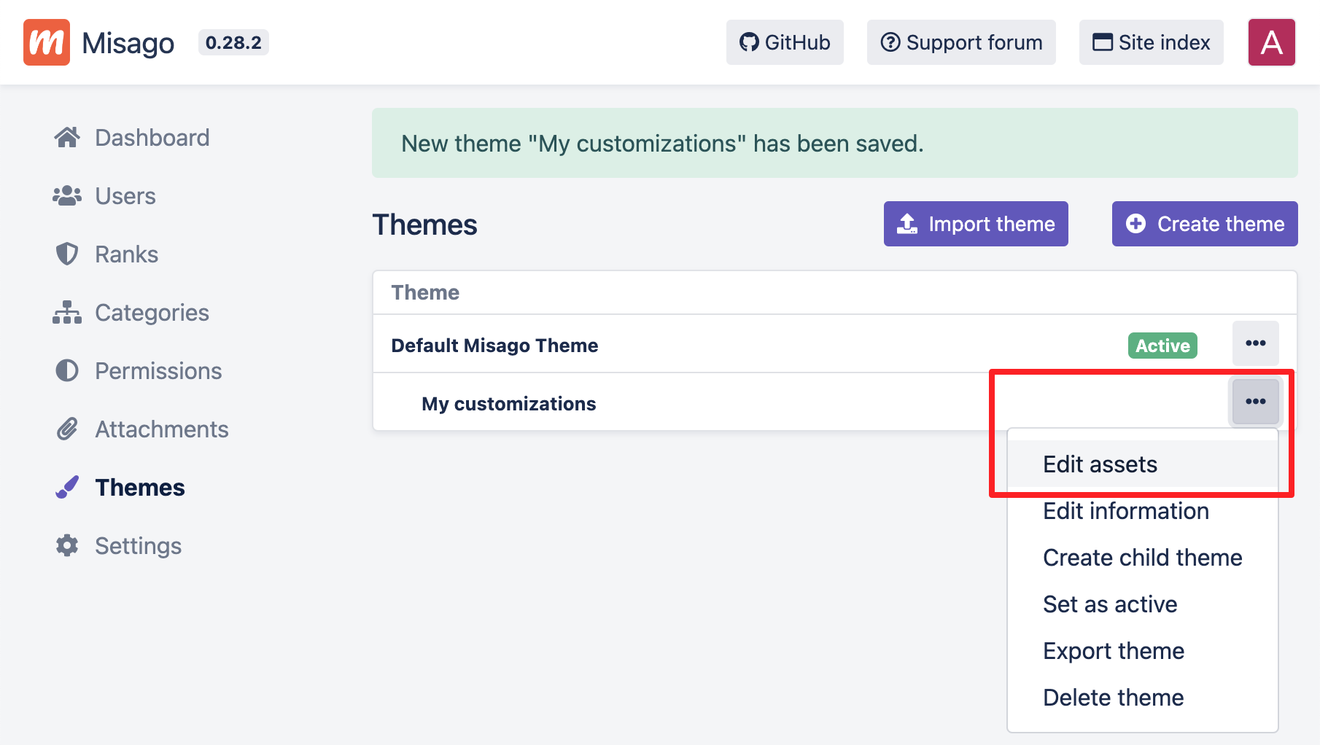
Task: Click the Users group icon
Action: point(67,195)
